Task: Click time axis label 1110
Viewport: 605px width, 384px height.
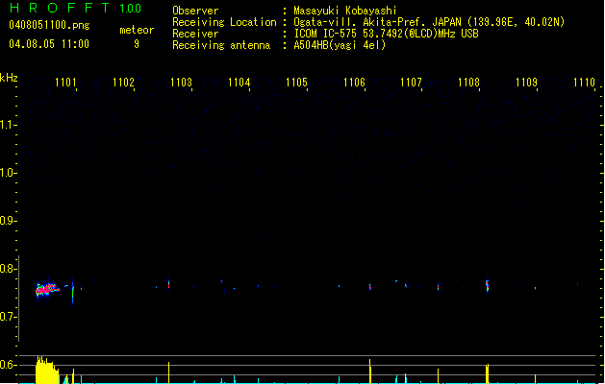Action: [584, 83]
